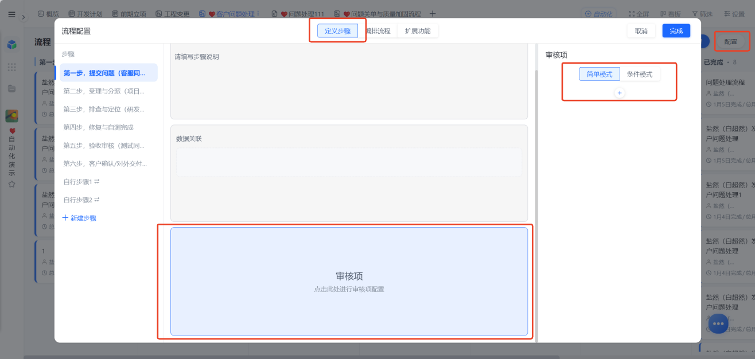
Task: Click the star favorite icon in sidebar
Action: 11,184
